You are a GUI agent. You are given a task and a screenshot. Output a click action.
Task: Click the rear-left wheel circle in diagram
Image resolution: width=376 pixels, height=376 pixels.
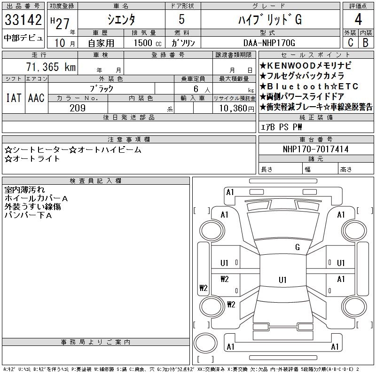pyautogui.click(x=212, y=306)
